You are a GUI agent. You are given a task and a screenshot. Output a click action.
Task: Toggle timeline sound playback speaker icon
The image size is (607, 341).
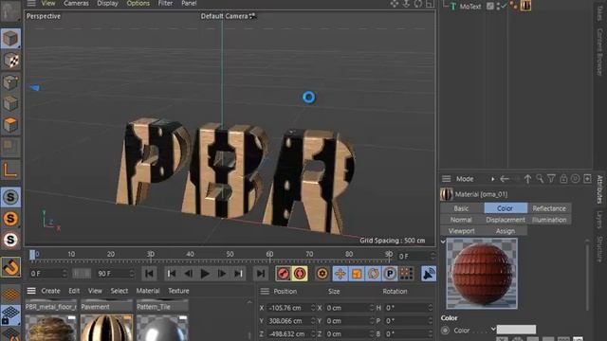429,274
